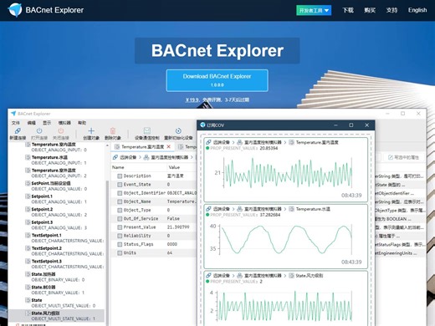Click the Value column header in the properties table
Viewport: 435px width, 326px height.
174,167
